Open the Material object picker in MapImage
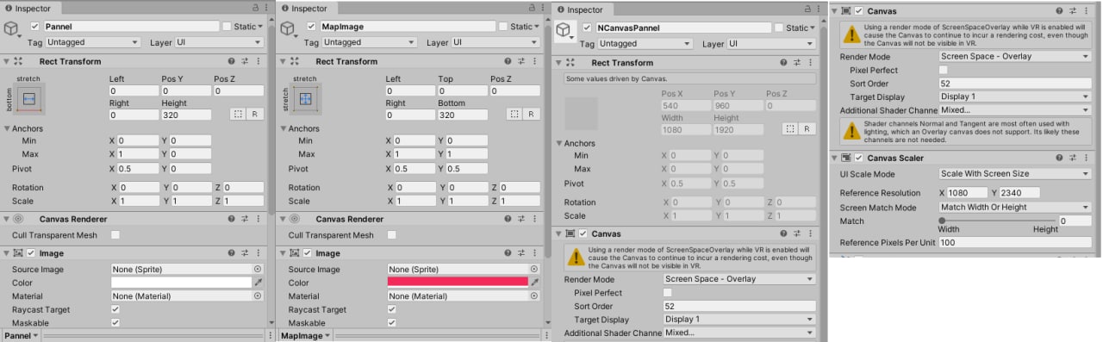 pos(533,295)
